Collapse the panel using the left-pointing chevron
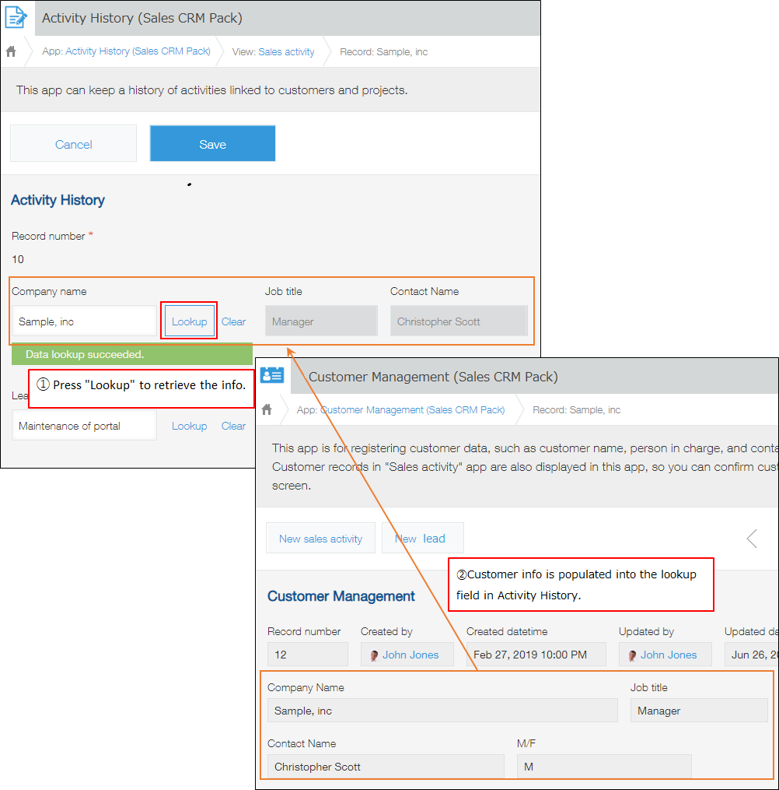The height and width of the screenshot is (790, 779). coord(750,537)
